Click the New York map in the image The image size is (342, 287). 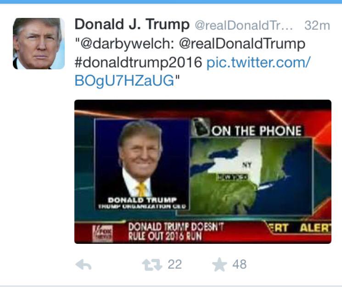251,176
